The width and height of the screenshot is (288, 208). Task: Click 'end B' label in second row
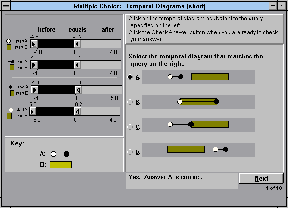pyautogui.click(x=22, y=68)
